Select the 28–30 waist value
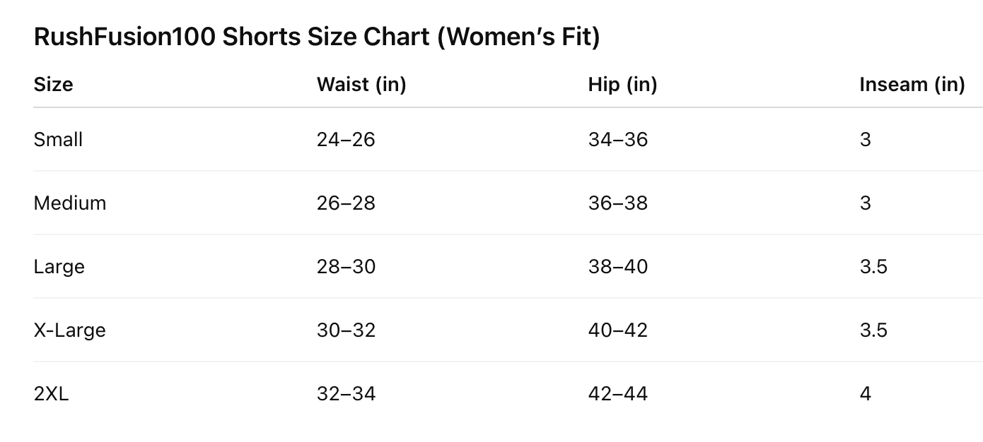This screenshot has width=983, height=442. (346, 267)
